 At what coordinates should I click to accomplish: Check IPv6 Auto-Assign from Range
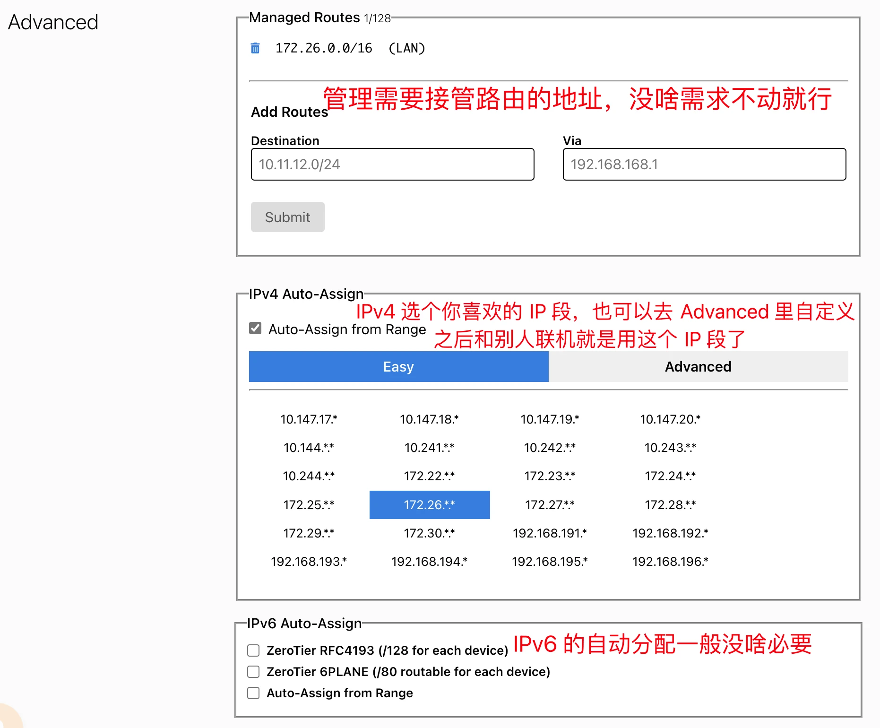coord(254,693)
